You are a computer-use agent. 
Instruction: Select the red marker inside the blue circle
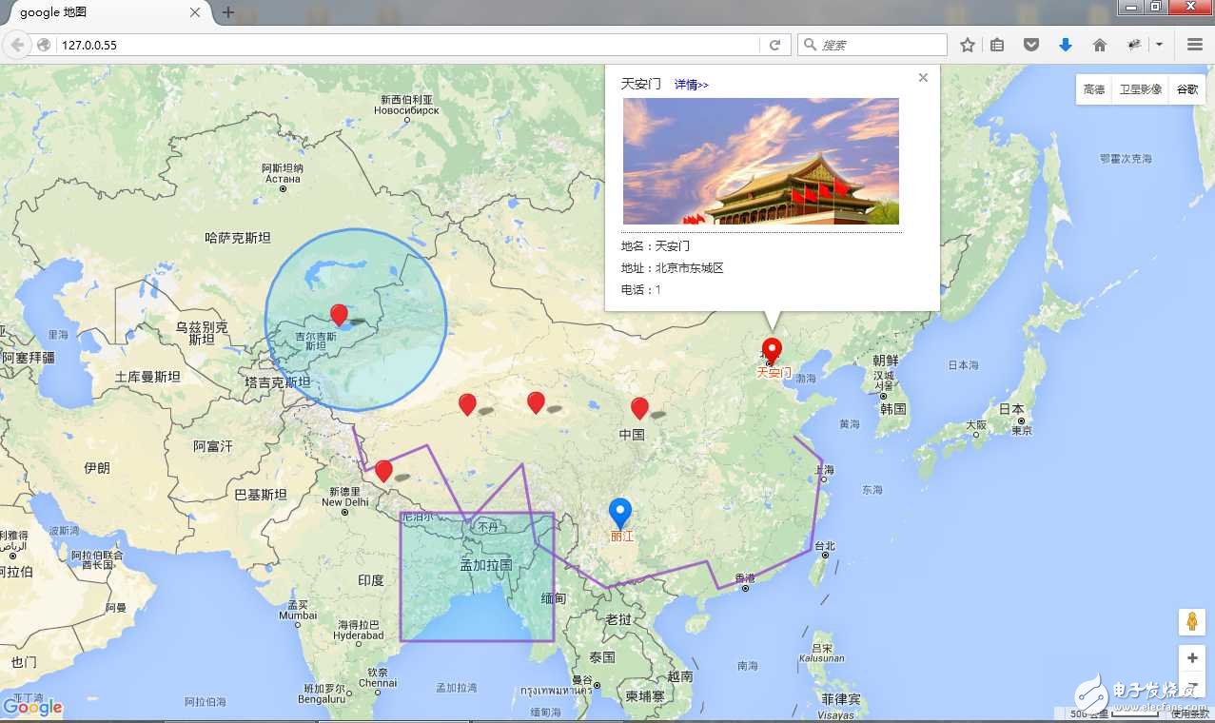coord(339,316)
